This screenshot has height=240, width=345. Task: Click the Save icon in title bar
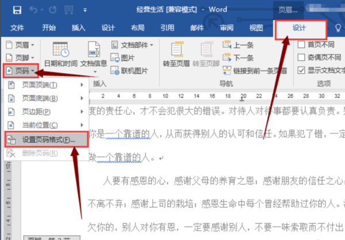pos(17,10)
